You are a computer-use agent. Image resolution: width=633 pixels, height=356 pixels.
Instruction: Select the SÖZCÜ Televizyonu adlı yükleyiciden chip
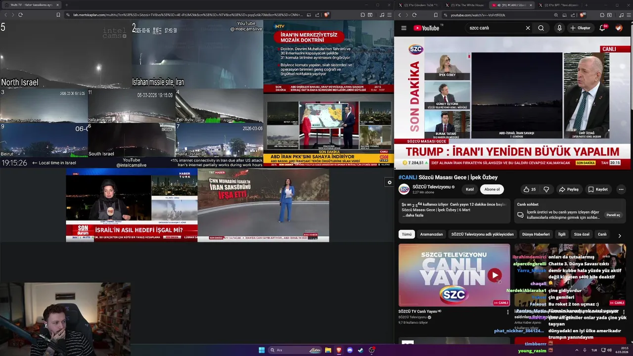click(x=482, y=234)
